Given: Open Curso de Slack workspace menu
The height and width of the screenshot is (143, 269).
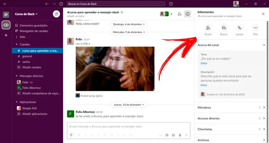Looking at the screenshot, I should pos(26,14).
